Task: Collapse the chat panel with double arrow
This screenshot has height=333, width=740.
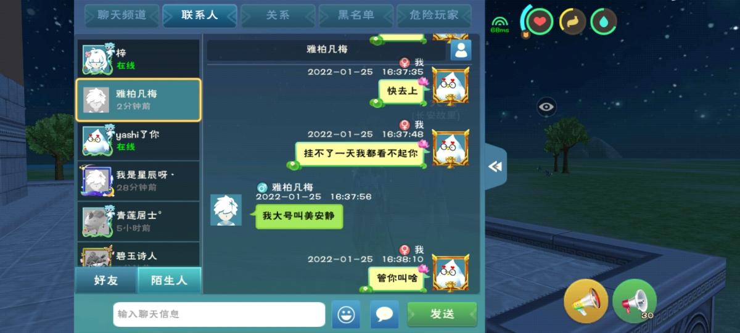Action: [x=495, y=166]
